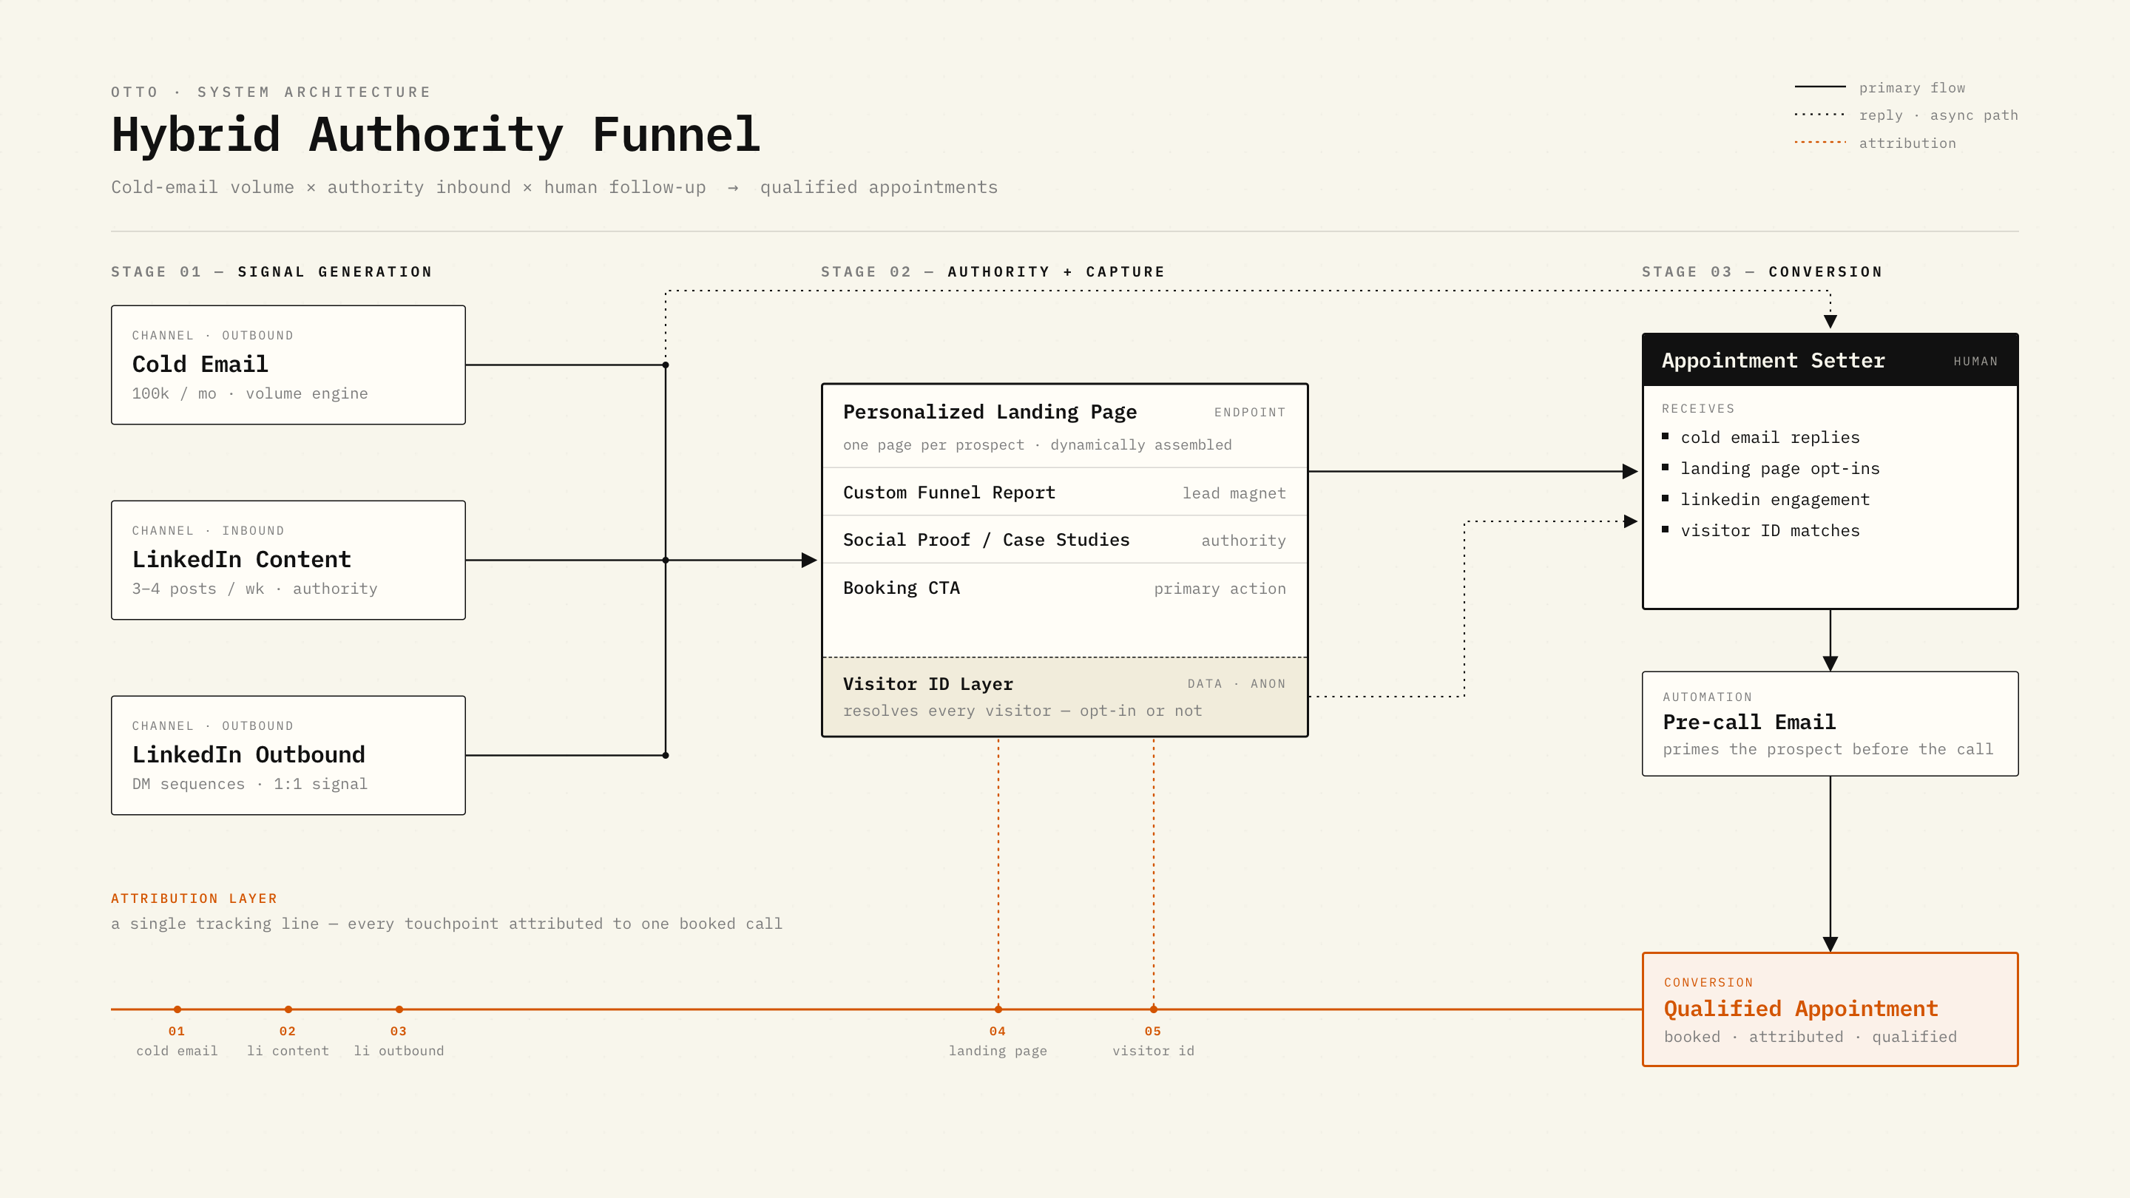This screenshot has height=1198, width=2130.
Task: Click 'primes the prospect before the call'
Action: (x=1828, y=749)
